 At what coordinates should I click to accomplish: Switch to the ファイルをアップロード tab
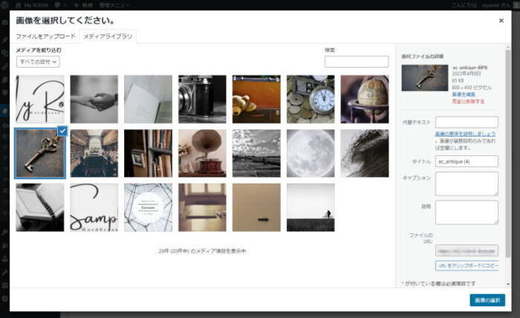[46, 36]
